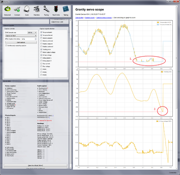The width and height of the screenshot is (180, 175).
Task: Enable the Position achieved signal checkbox
Action: tap(41, 46)
